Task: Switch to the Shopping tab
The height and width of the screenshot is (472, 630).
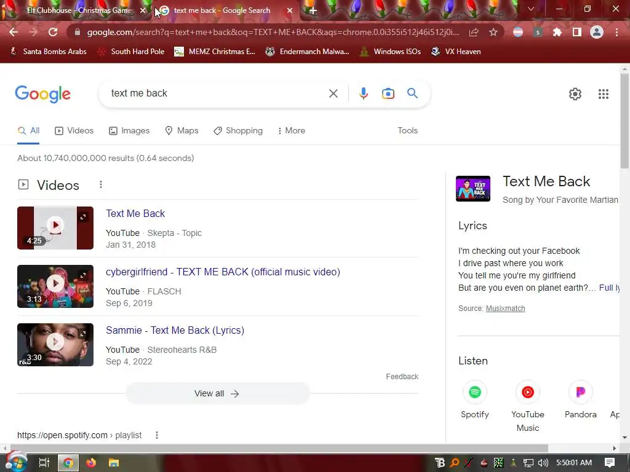Action: coord(238,131)
